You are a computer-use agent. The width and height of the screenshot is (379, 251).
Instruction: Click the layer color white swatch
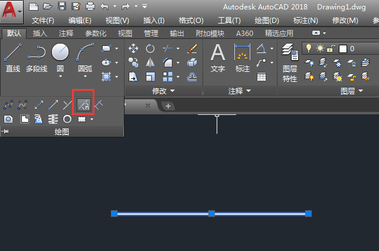(x=343, y=49)
